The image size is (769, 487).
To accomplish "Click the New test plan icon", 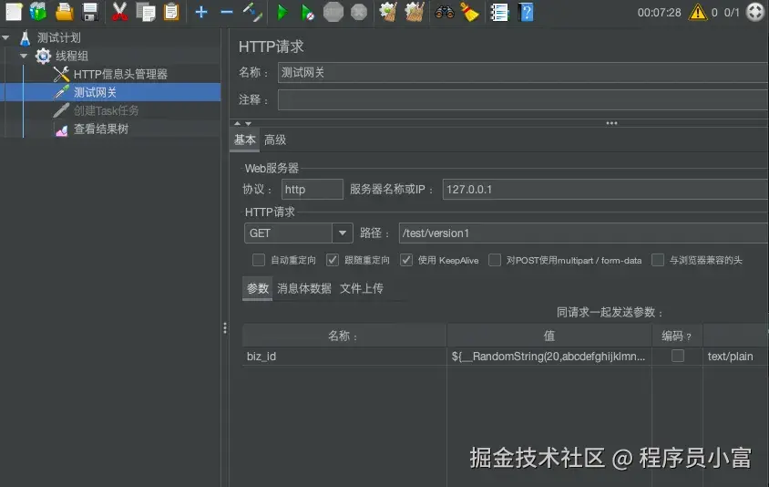I will [x=14, y=12].
